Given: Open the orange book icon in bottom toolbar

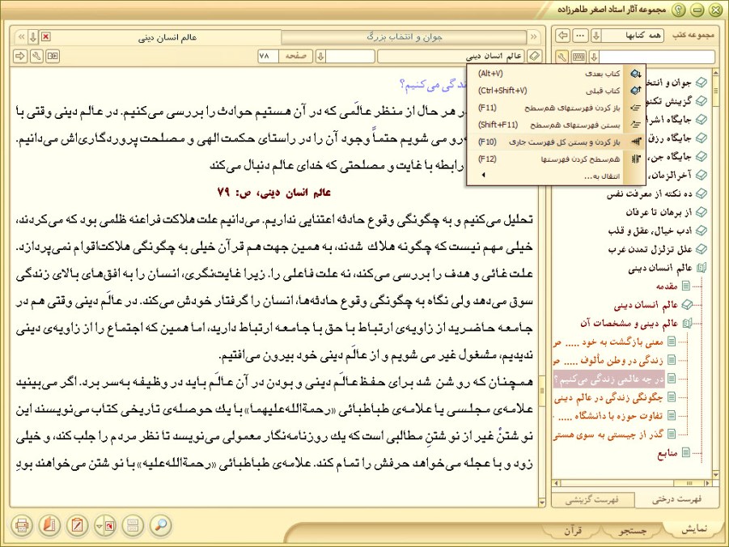Looking at the screenshot, I should [x=49, y=526].
